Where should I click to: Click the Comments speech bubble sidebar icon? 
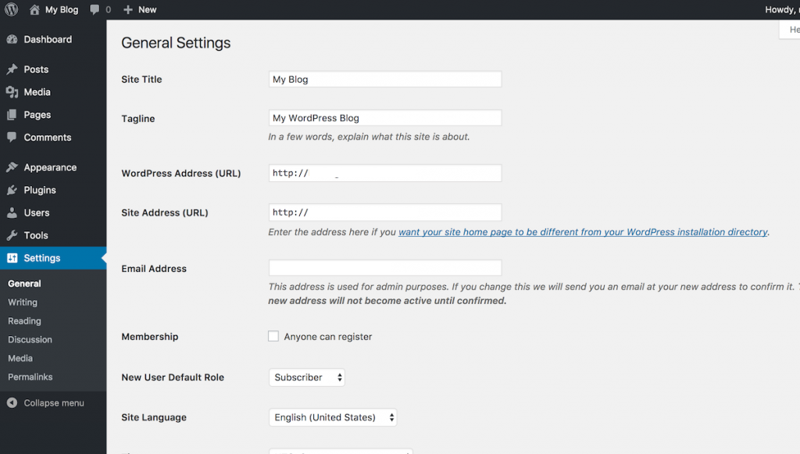[12, 138]
